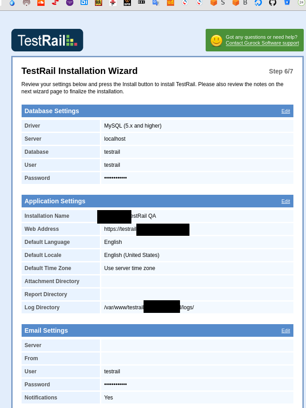Click the green circle with number 24

point(301,3)
